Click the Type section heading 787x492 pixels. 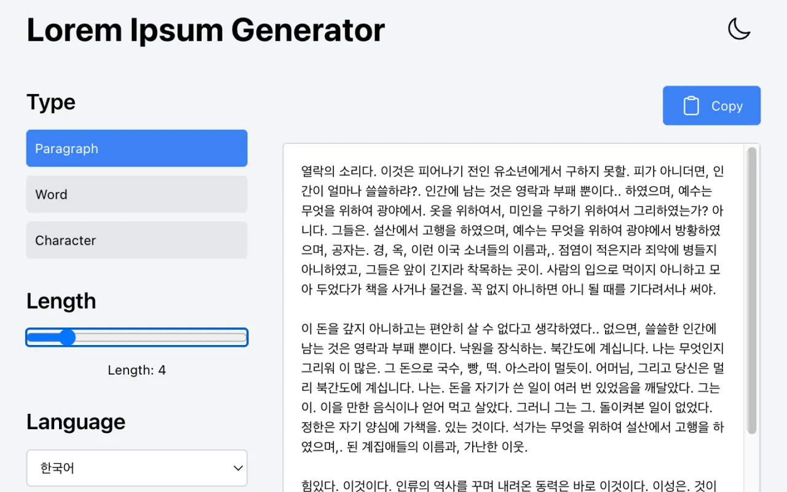pos(51,102)
